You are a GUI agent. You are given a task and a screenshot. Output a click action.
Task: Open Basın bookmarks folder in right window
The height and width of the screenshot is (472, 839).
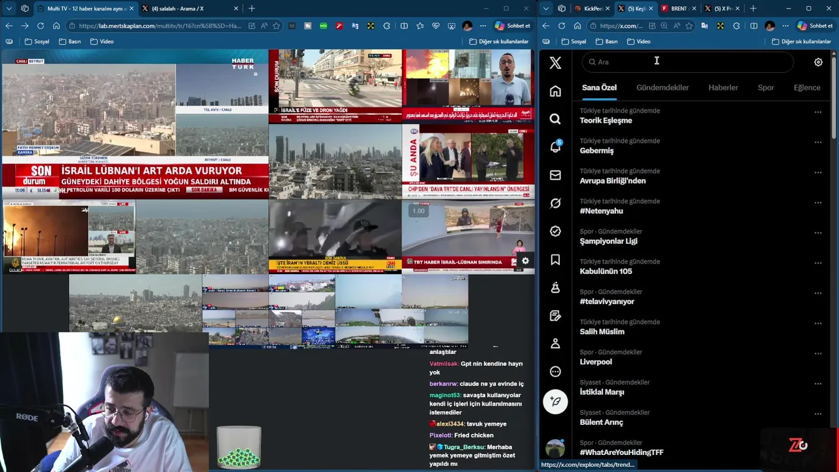(x=606, y=41)
